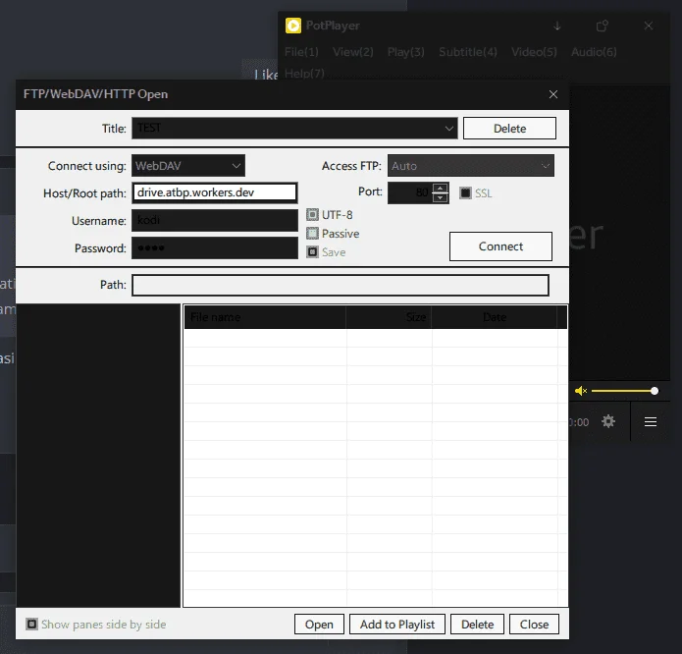The width and height of the screenshot is (682, 654).
Task: Sort by Date column header
Action: point(495,317)
